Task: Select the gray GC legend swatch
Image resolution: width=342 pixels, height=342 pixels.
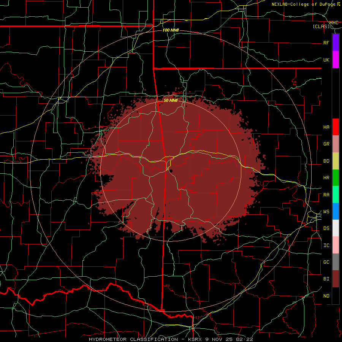Action: point(336,262)
